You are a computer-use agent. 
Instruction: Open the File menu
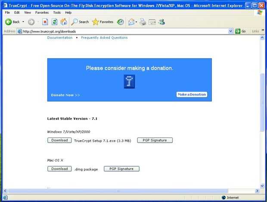[x=7, y=12]
